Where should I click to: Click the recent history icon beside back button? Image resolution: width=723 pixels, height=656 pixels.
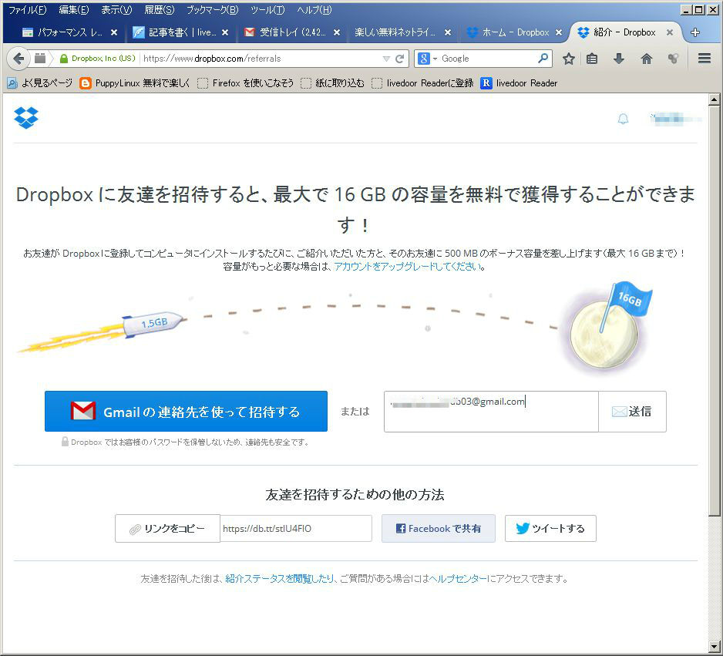coord(40,59)
